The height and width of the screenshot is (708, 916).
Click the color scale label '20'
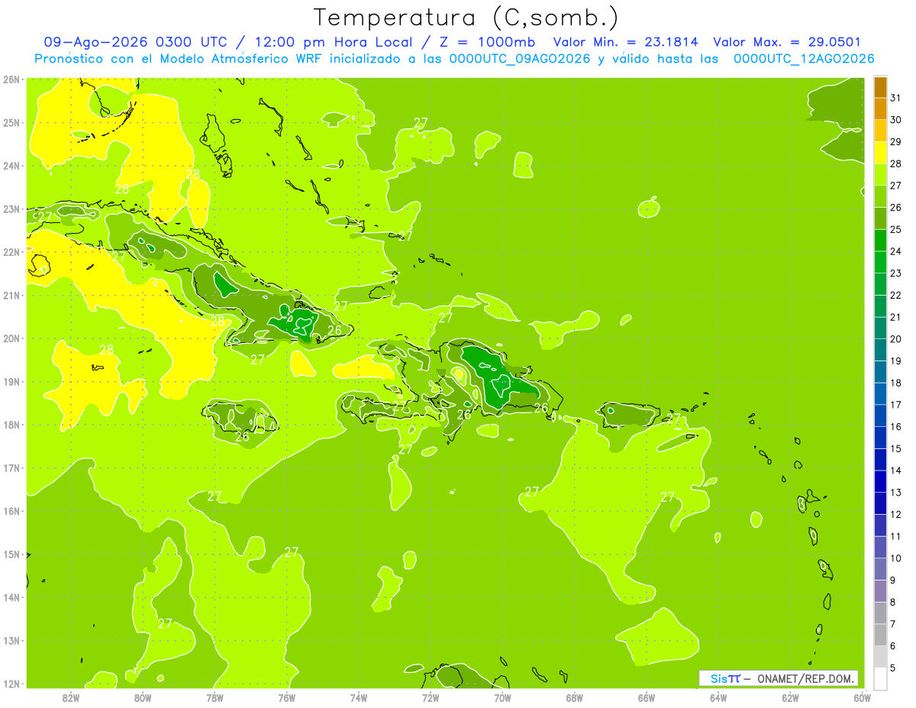click(895, 339)
